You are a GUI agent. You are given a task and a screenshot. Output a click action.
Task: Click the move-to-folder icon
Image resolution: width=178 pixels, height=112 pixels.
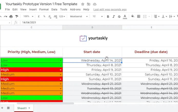tap(88, 4)
